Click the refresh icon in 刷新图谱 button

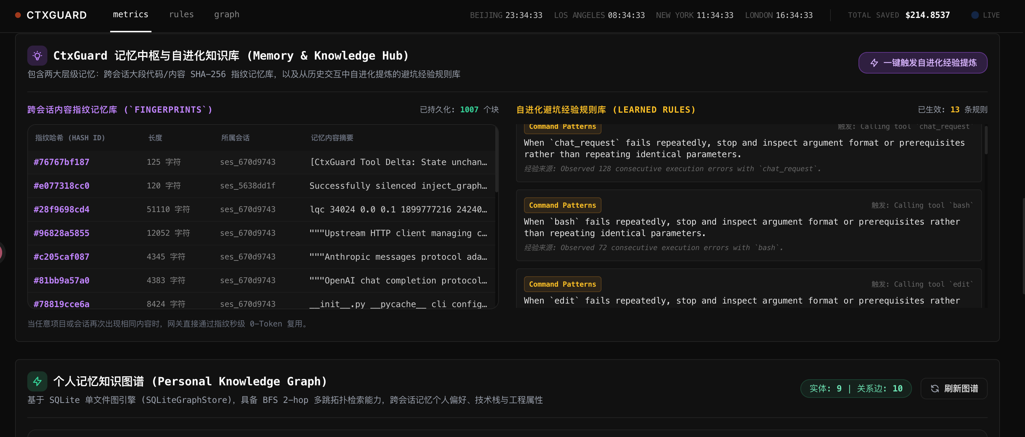click(935, 389)
